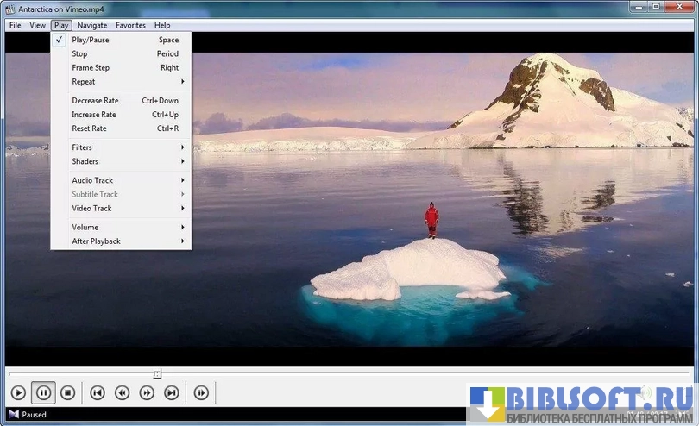Open the After Playback submenu
The width and height of the screenshot is (699, 426).
(x=96, y=241)
